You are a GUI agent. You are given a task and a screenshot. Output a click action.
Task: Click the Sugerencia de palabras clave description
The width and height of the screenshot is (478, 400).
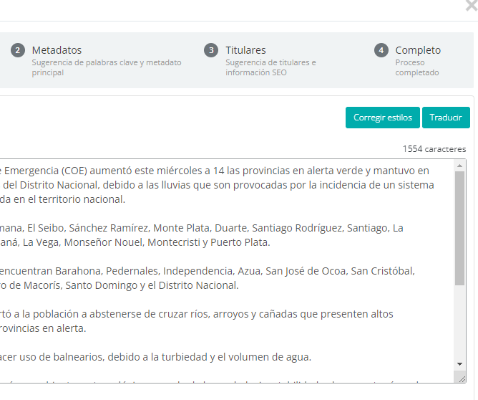[x=106, y=67]
